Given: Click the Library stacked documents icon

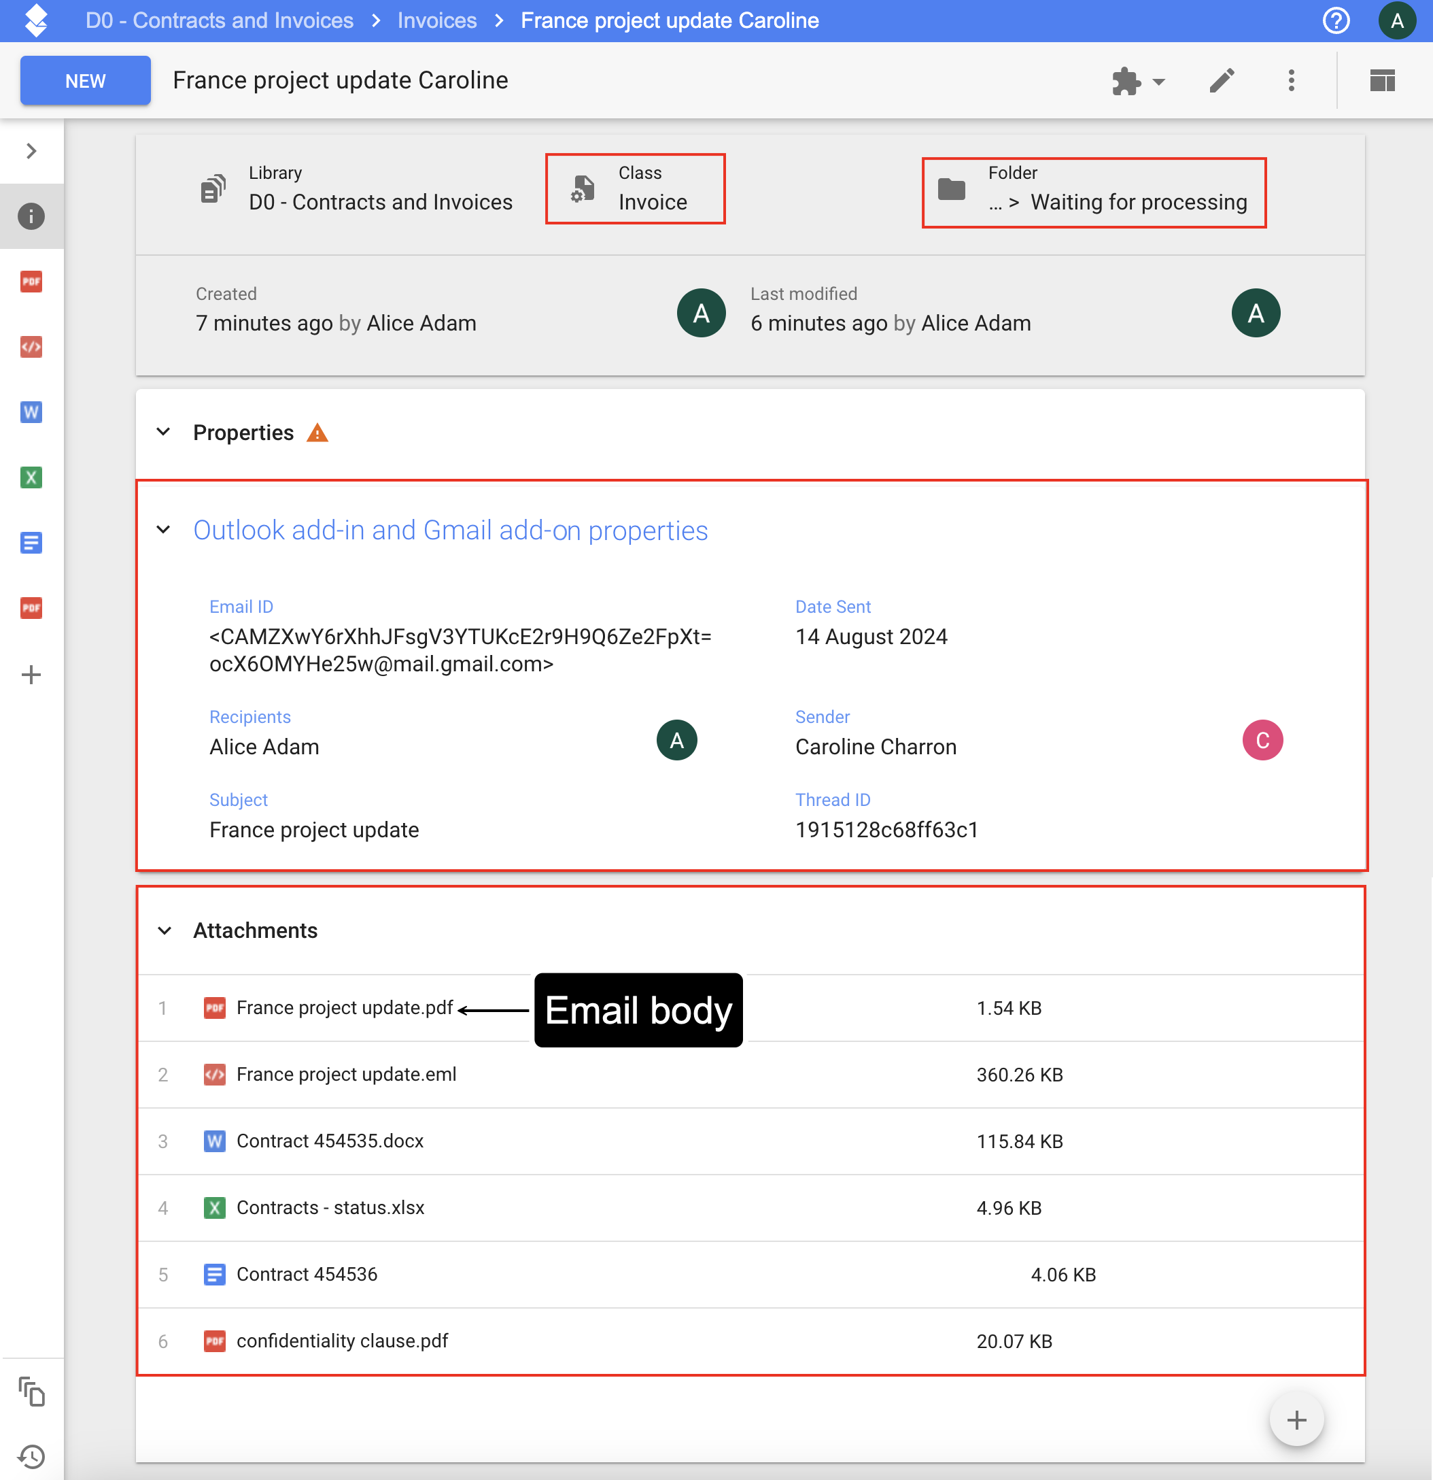Looking at the screenshot, I should pyautogui.click(x=213, y=188).
